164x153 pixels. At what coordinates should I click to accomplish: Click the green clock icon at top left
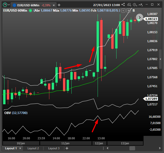pyautogui.click(x=5, y=5)
